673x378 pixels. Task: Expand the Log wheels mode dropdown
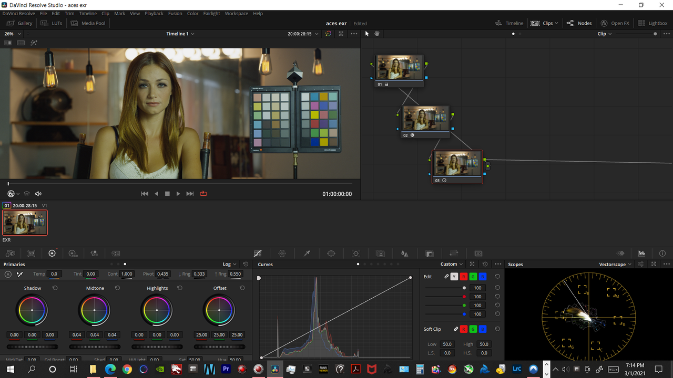230,265
